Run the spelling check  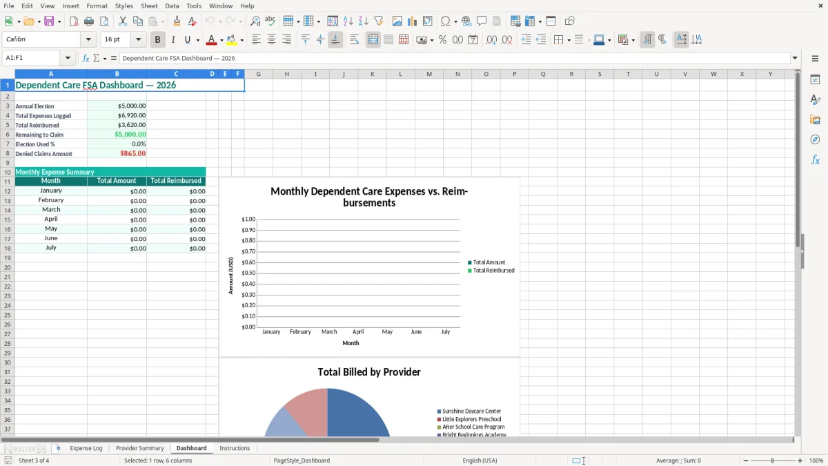tap(270, 21)
